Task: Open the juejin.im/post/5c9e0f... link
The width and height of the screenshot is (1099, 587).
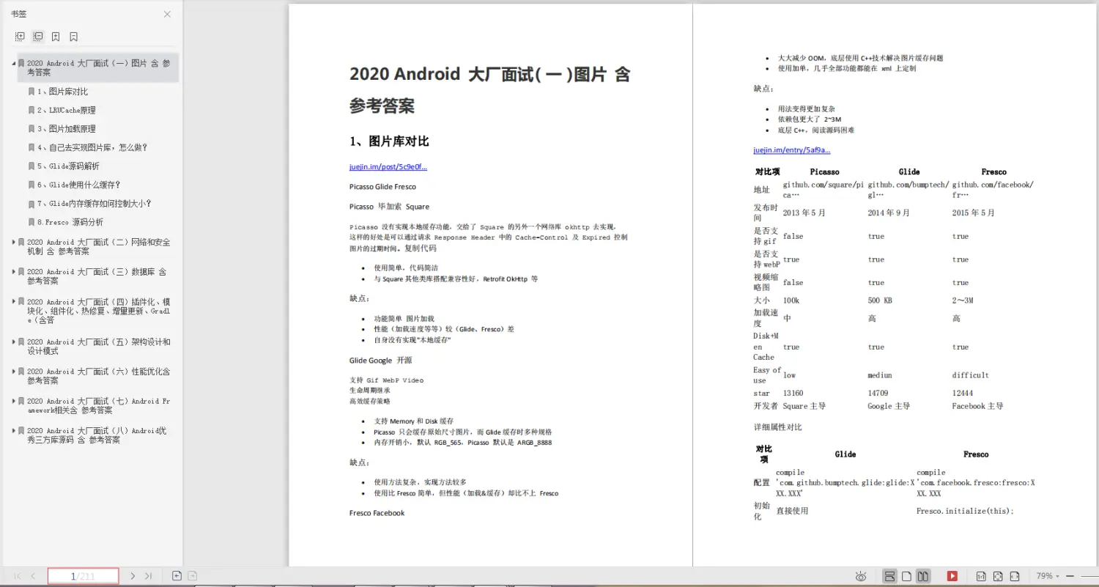Action: [388, 166]
